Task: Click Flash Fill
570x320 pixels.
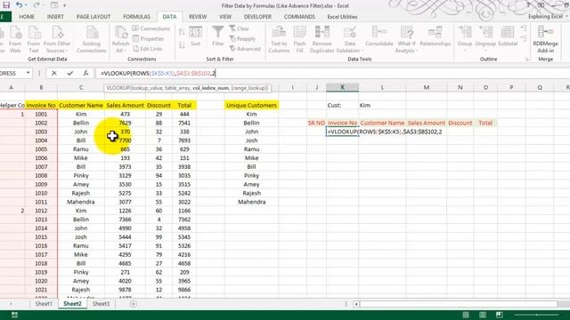Action: (299, 39)
